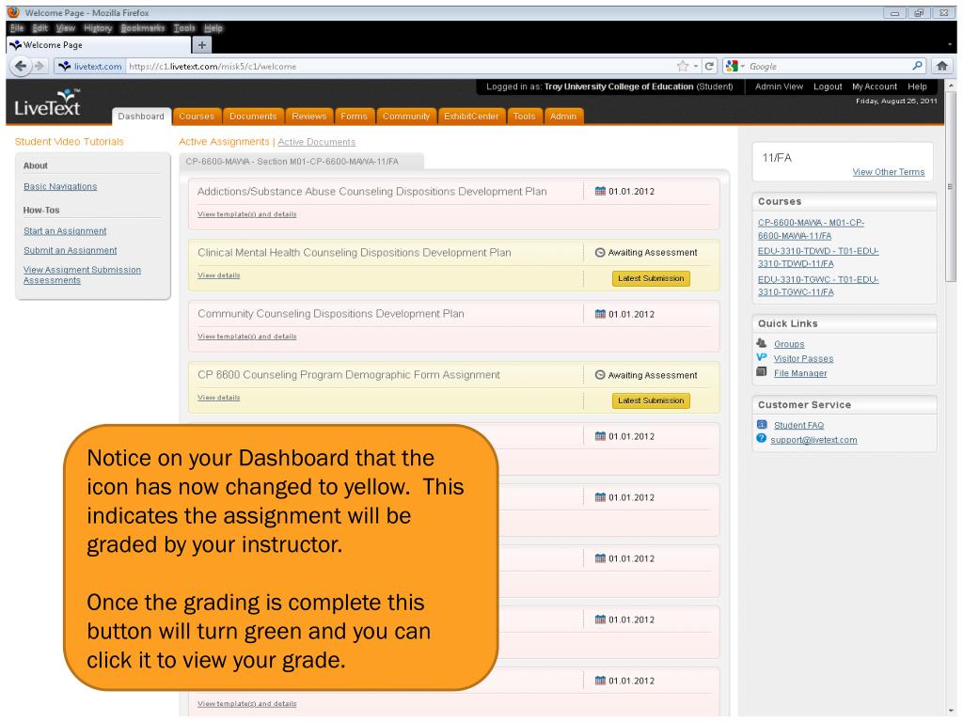Bookmark page with the star icon
Image resolution: width=963 pixels, height=722 pixels.
click(x=683, y=66)
